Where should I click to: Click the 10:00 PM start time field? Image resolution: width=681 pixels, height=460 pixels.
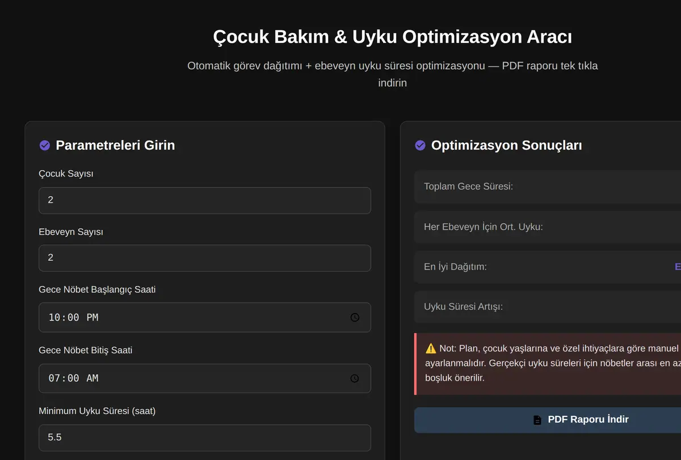pos(205,318)
